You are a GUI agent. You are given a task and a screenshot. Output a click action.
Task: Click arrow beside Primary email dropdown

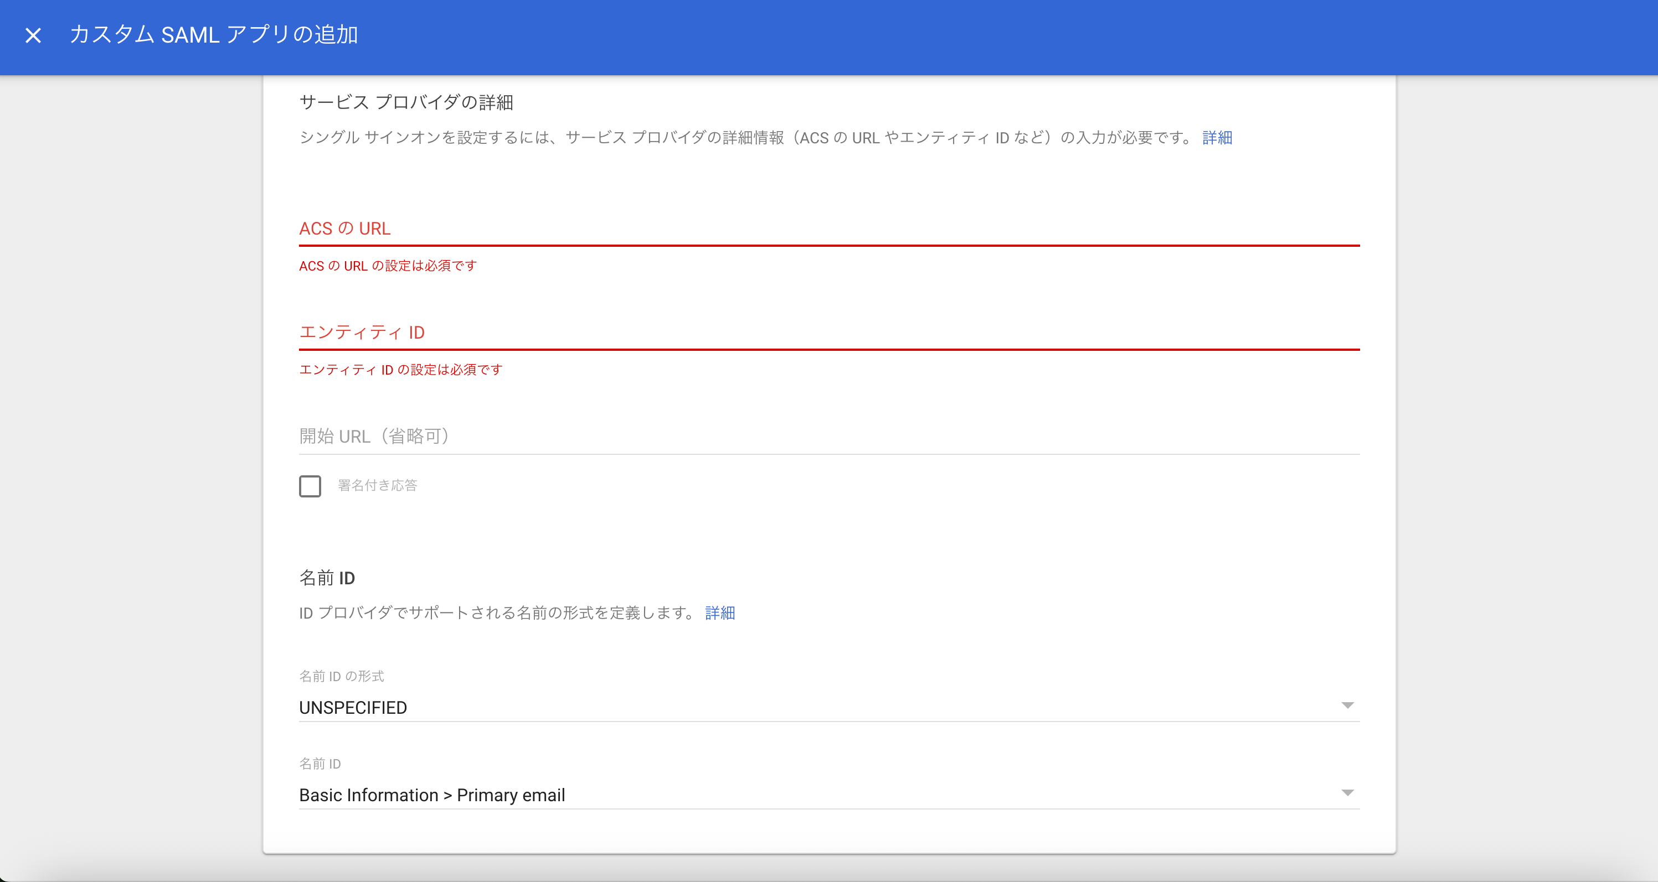[1347, 793]
